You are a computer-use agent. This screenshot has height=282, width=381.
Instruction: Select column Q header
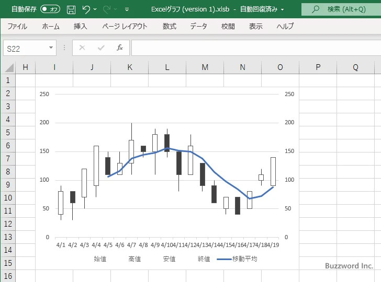(x=355, y=67)
